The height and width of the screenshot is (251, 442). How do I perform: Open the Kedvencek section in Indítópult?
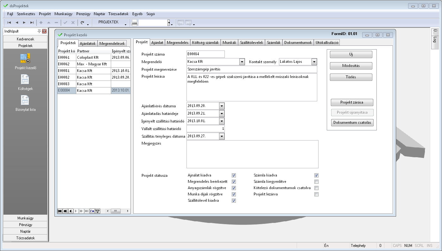(25, 39)
